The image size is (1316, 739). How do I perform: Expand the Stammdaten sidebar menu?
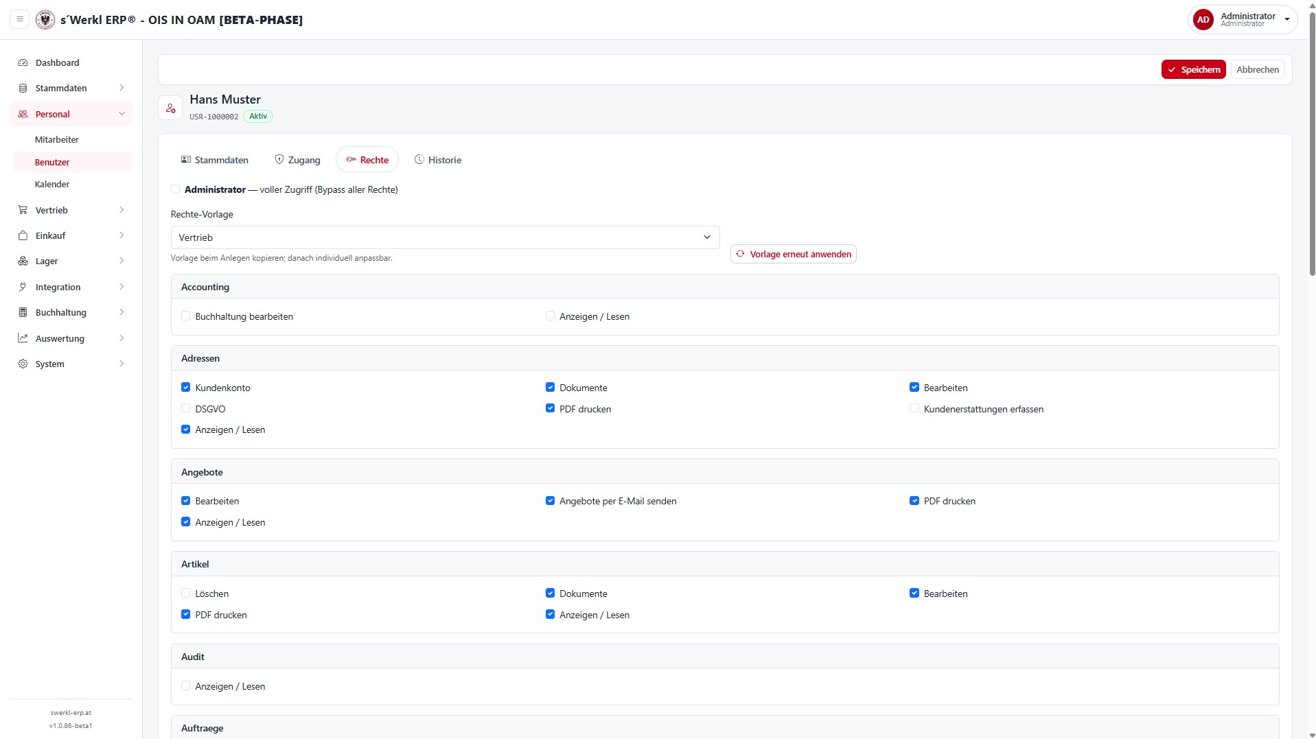[71, 88]
